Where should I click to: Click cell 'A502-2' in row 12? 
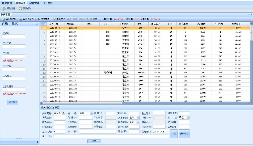[x=141, y=73]
